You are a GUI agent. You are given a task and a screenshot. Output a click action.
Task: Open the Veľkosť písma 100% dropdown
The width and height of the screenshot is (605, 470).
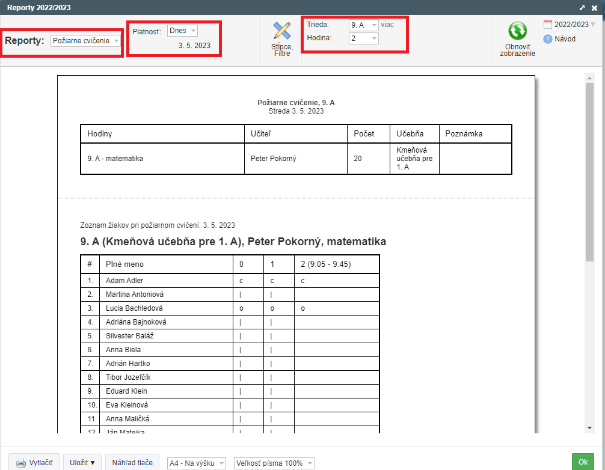point(274,463)
